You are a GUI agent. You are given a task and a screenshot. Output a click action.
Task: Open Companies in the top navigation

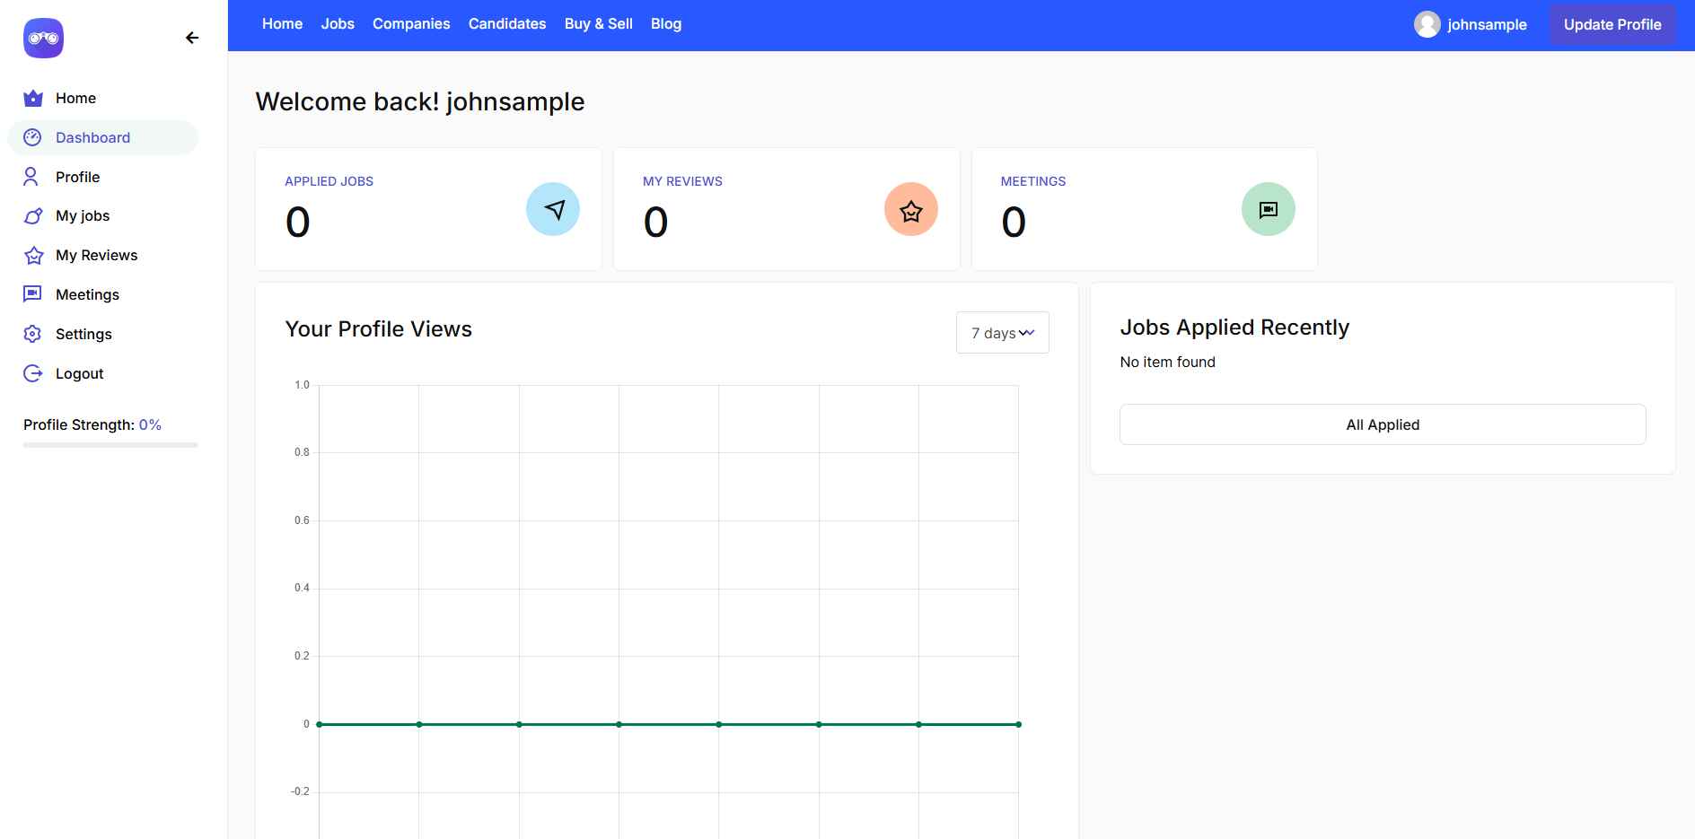[411, 24]
